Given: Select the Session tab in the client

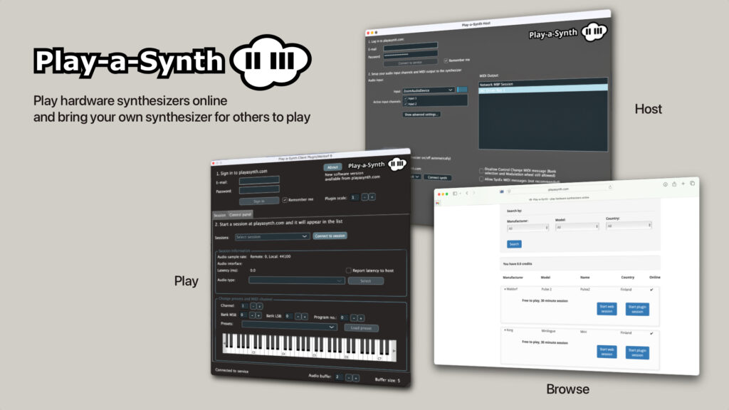Looking at the screenshot, I should tap(219, 214).
